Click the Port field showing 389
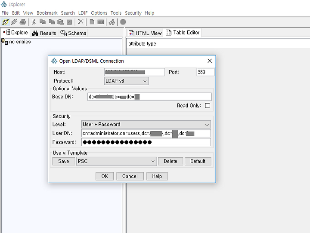 (205, 72)
